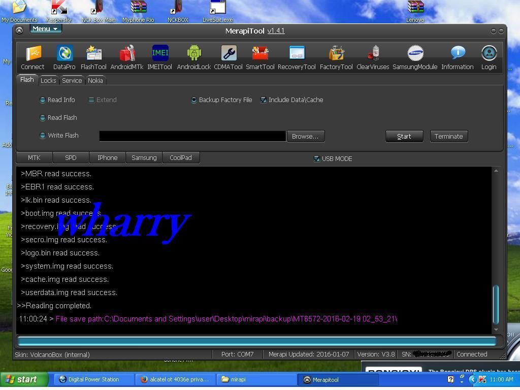Viewport: 520px width, 390px height.
Task: Click the Kaspersky tray icon
Action: pos(482,380)
